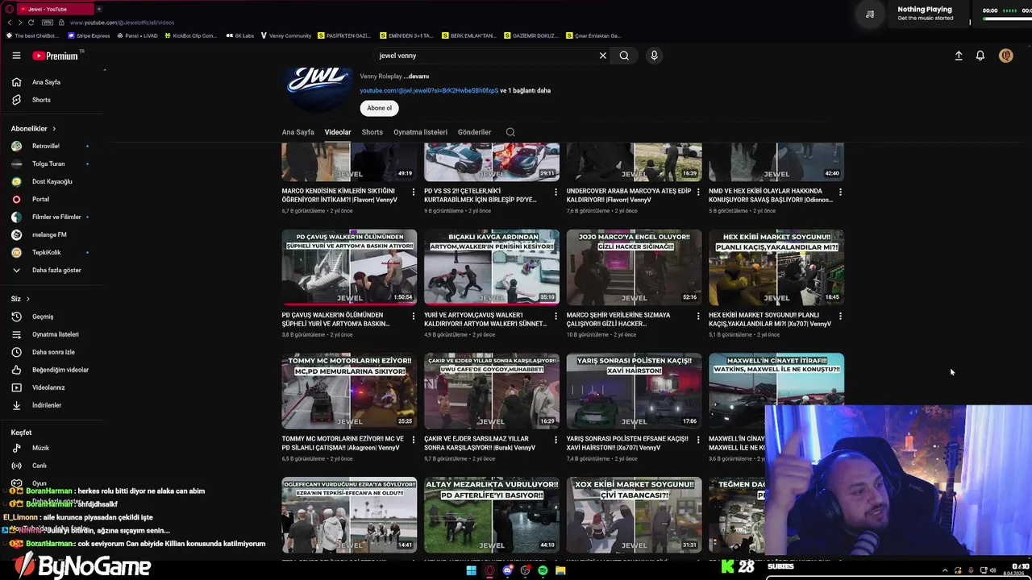Play YARIŞ SONRASI POLİSTEN KAÇIŞ thumbnail
The height and width of the screenshot is (580, 1032).
click(x=635, y=391)
